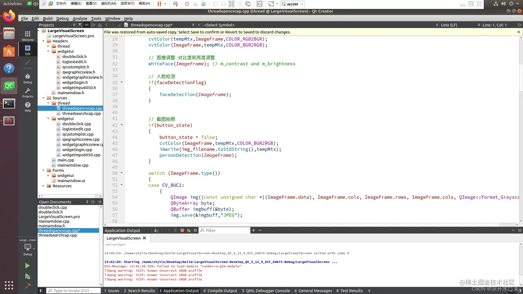Viewport: 523px width, 294px height.
Task: Expand the Resources node
Action: tap(43, 186)
